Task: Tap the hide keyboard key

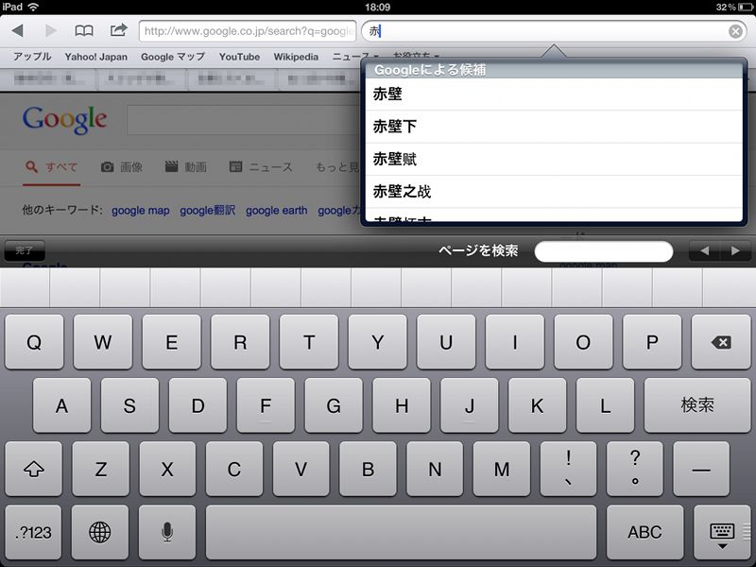Action: [722, 532]
